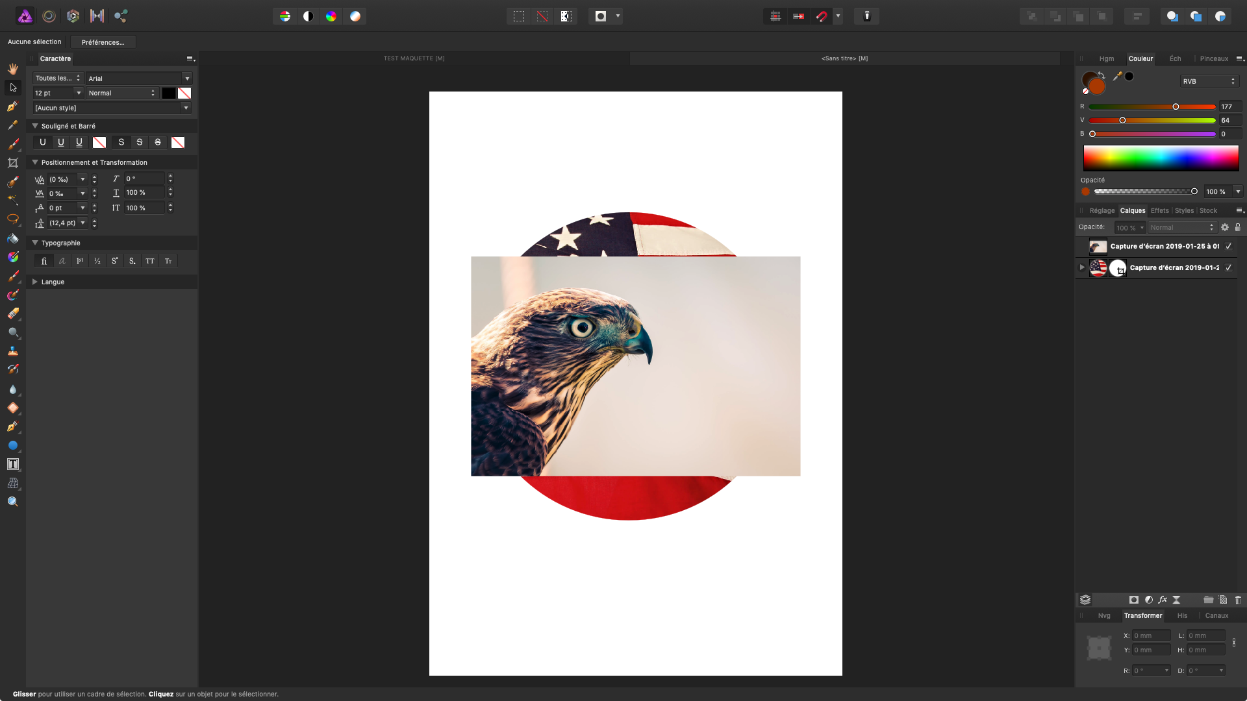The width and height of the screenshot is (1247, 701).
Task: Open the TEST MAQUETTE document tab
Action: click(x=414, y=58)
